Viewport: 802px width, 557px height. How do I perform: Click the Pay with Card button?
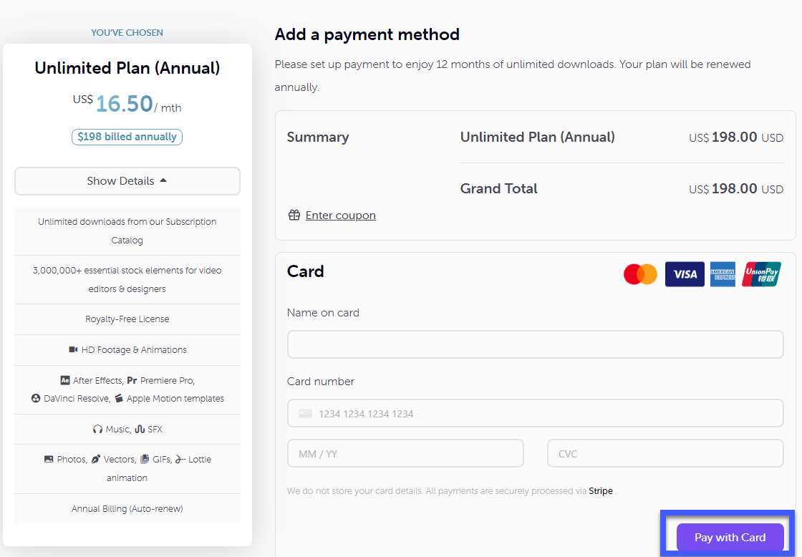(730, 537)
